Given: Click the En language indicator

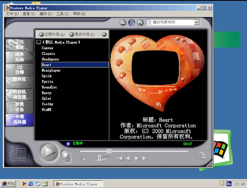Looking at the screenshot, I should pyautogui.click(x=229, y=184).
